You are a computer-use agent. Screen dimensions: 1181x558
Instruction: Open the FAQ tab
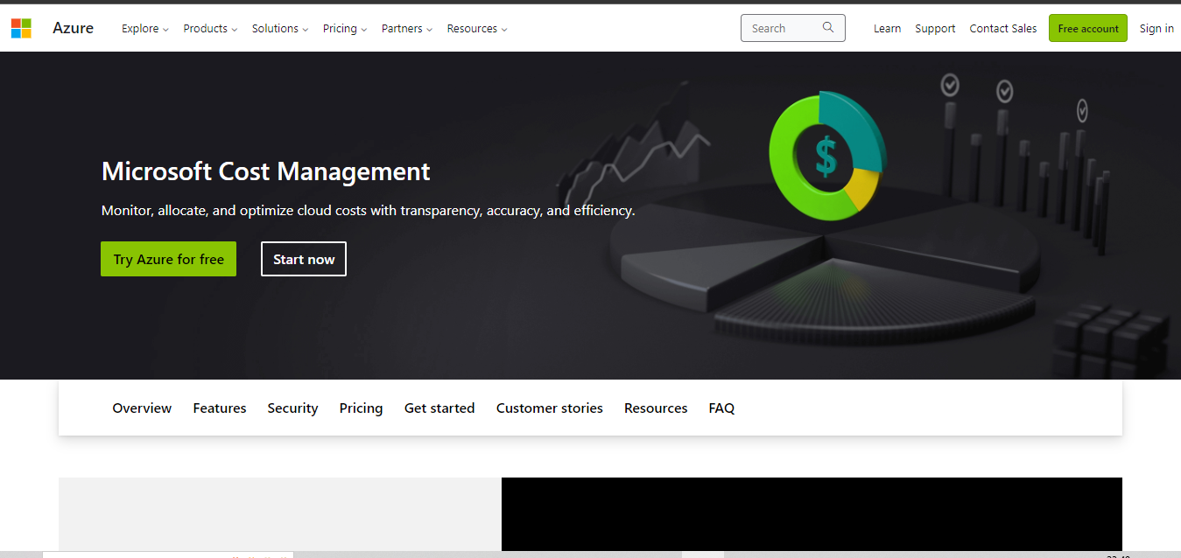pyautogui.click(x=721, y=408)
